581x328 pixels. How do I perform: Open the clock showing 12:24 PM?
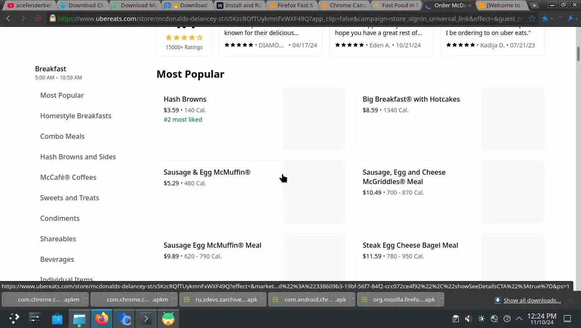coord(542,319)
